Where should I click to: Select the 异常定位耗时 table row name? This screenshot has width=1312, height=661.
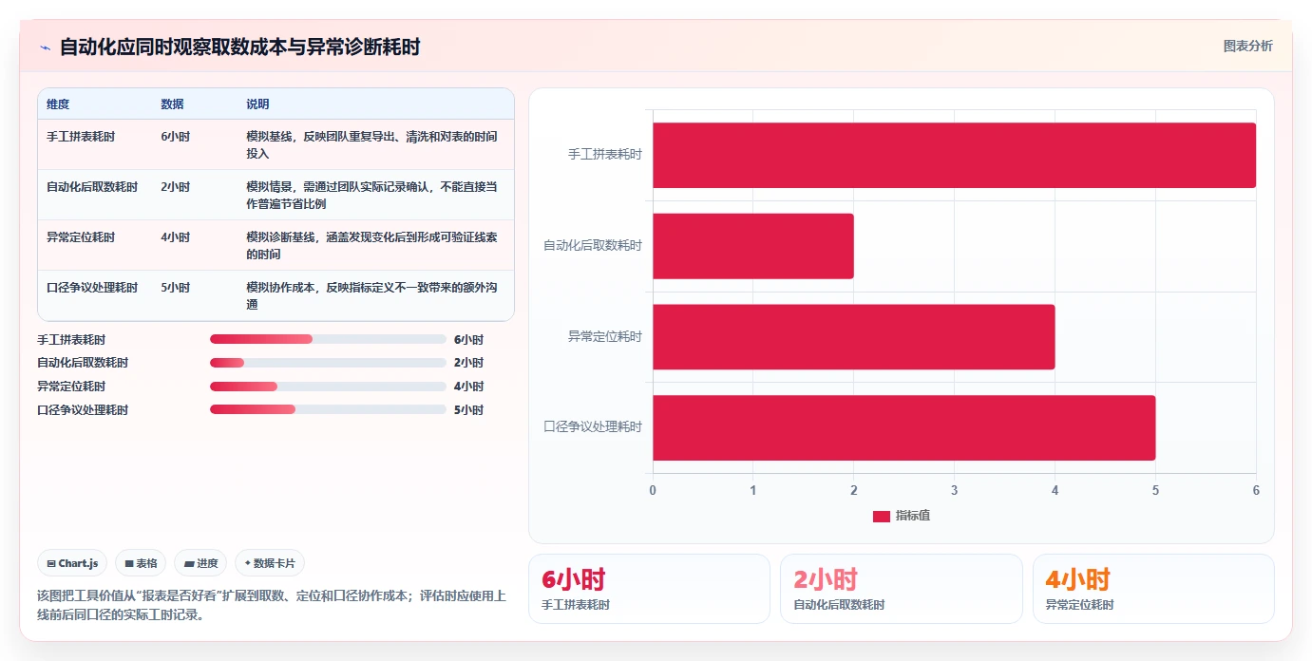click(81, 237)
